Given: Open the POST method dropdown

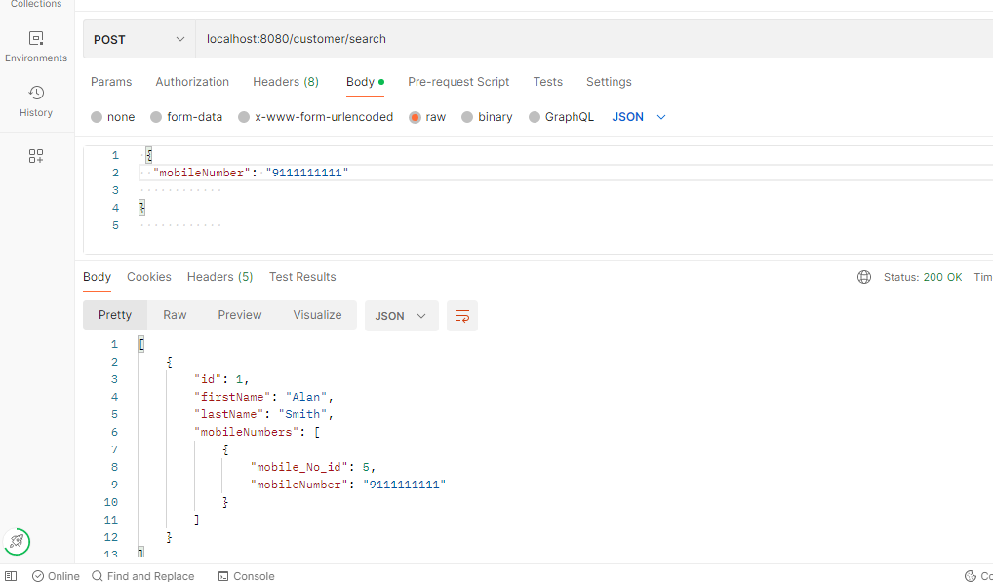Looking at the screenshot, I should pos(139,39).
